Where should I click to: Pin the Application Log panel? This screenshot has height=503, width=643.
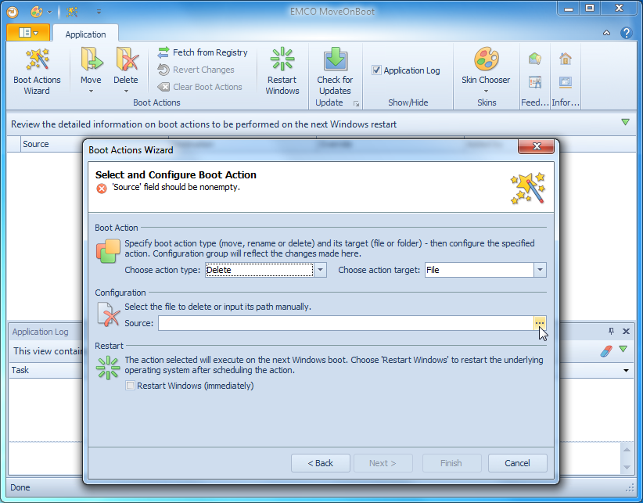[x=611, y=331]
